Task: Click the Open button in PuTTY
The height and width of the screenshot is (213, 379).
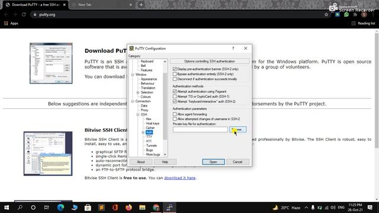Action: point(213,162)
